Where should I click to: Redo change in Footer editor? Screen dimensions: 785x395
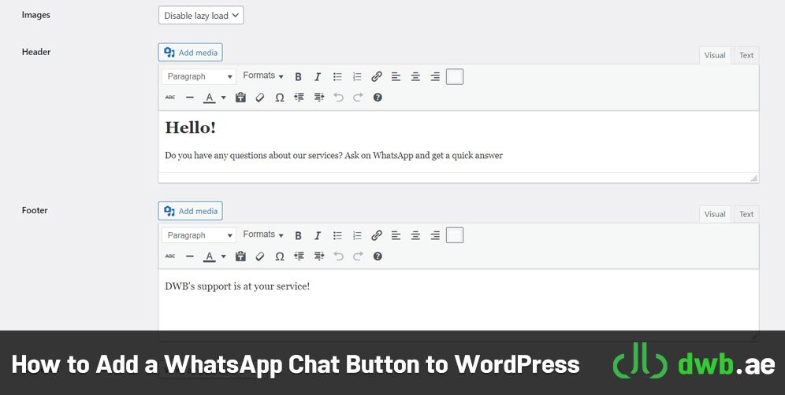click(x=358, y=256)
